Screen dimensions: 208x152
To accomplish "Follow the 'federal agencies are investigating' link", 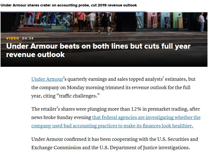I will (x=146, y=117).
